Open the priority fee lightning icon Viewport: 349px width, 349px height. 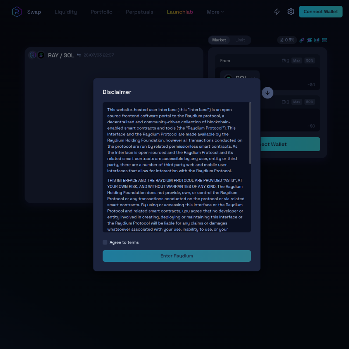tap(276, 12)
